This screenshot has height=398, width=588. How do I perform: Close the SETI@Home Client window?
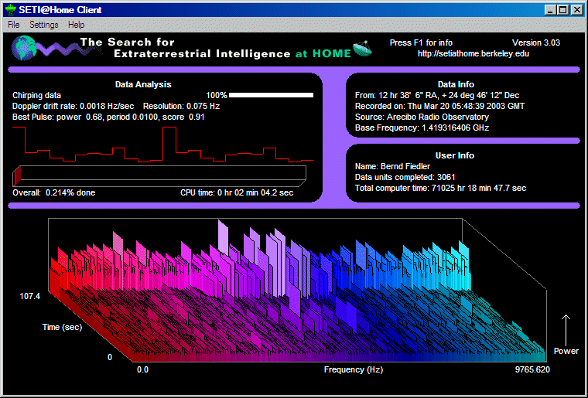coord(576,10)
